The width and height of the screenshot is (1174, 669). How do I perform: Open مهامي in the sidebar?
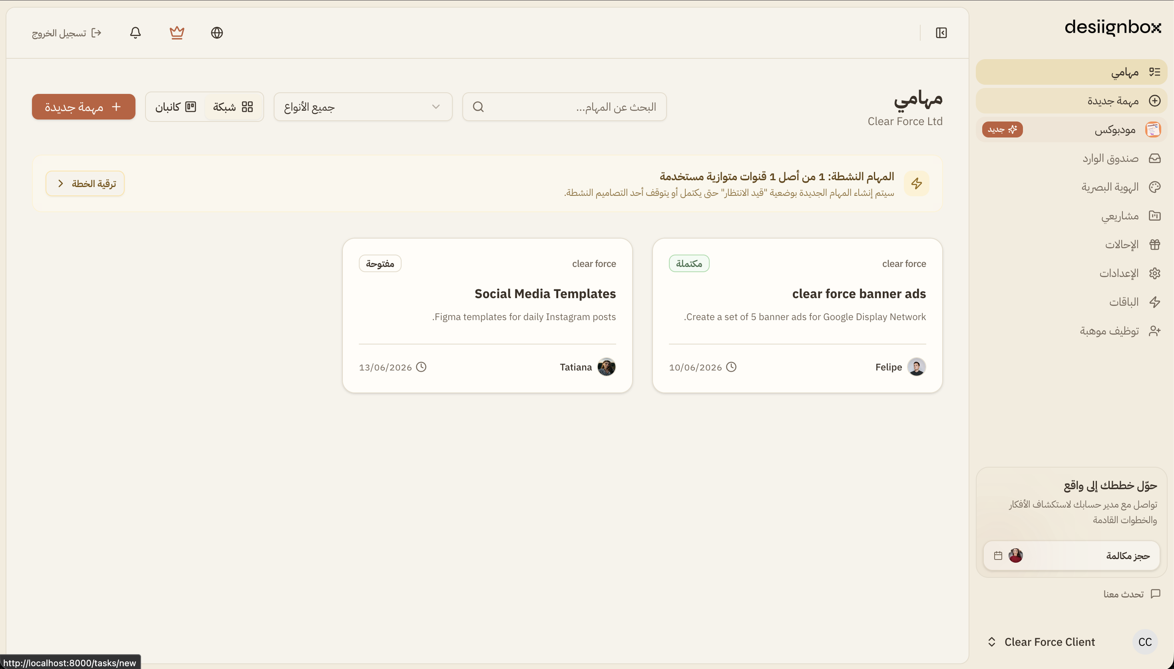(x=1071, y=72)
